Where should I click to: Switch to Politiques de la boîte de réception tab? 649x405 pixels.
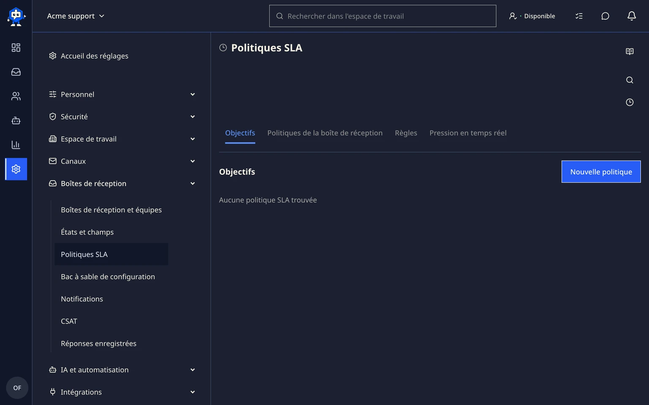[x=325, y=133]
